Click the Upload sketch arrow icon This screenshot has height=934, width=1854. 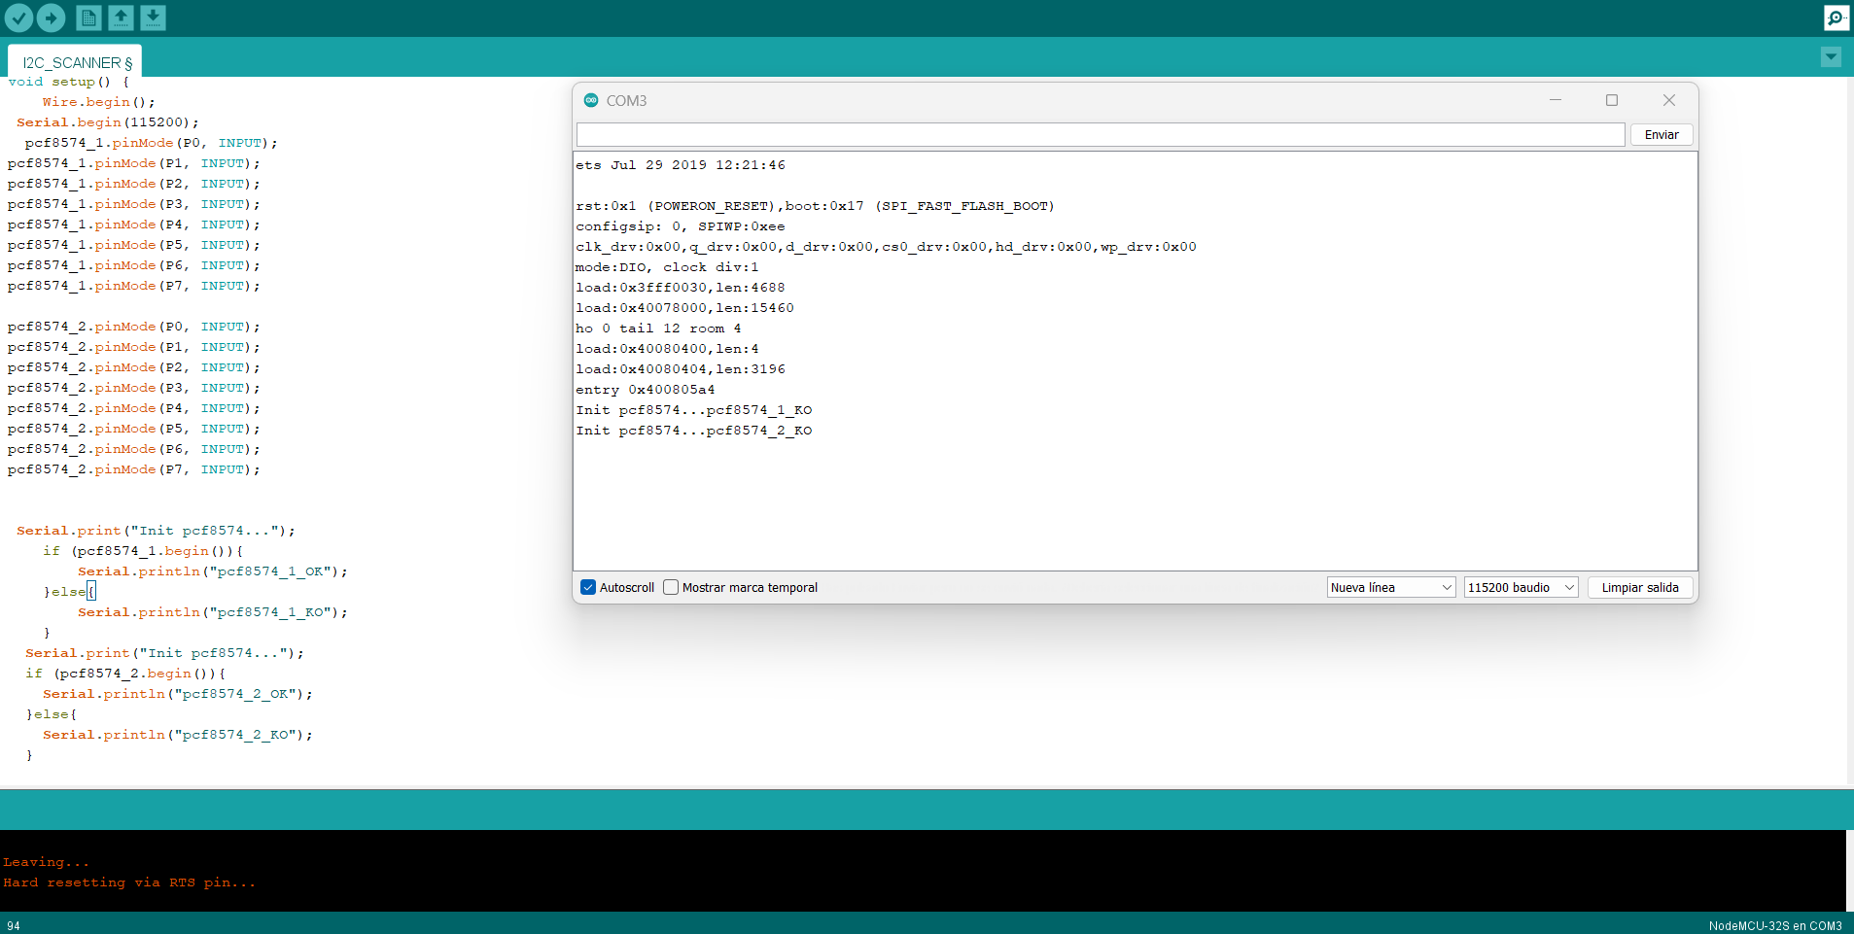(x=51, y=17)
